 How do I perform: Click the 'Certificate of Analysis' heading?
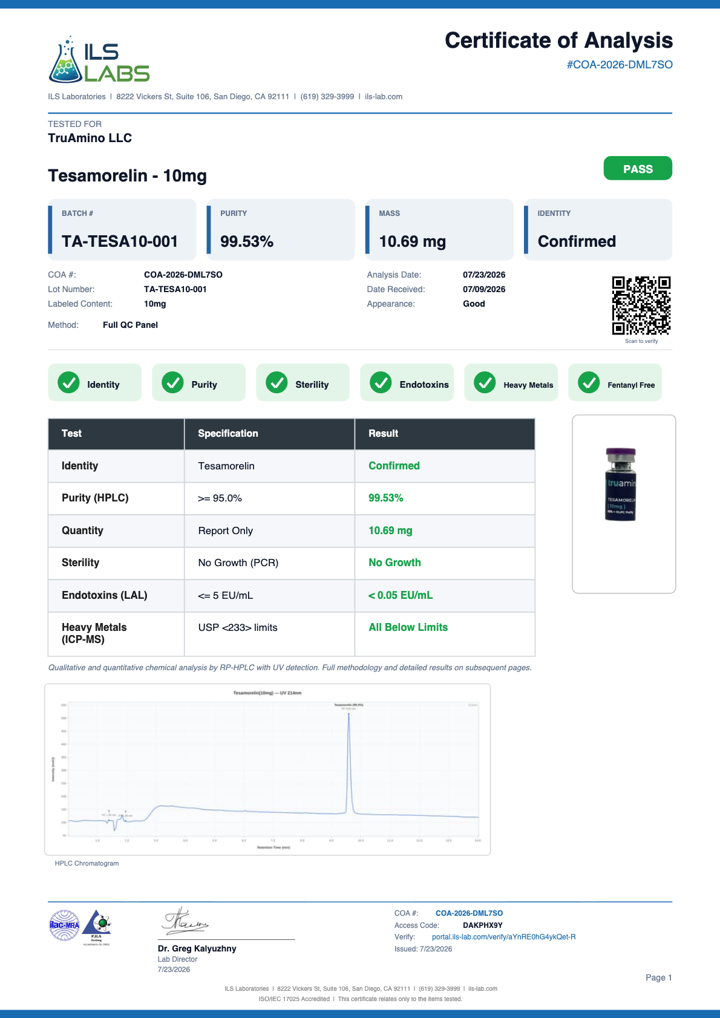point(558,41)
